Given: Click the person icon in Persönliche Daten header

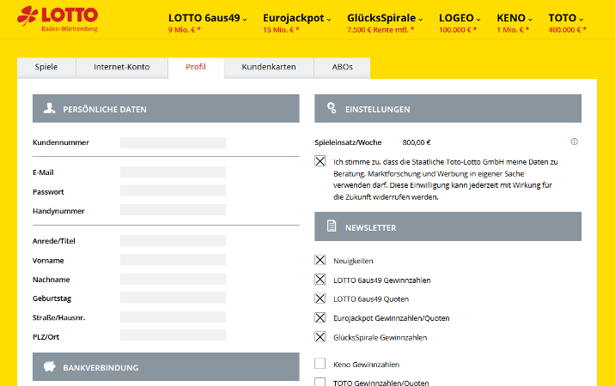Looking at the screenshot, I should coord(50,108).
